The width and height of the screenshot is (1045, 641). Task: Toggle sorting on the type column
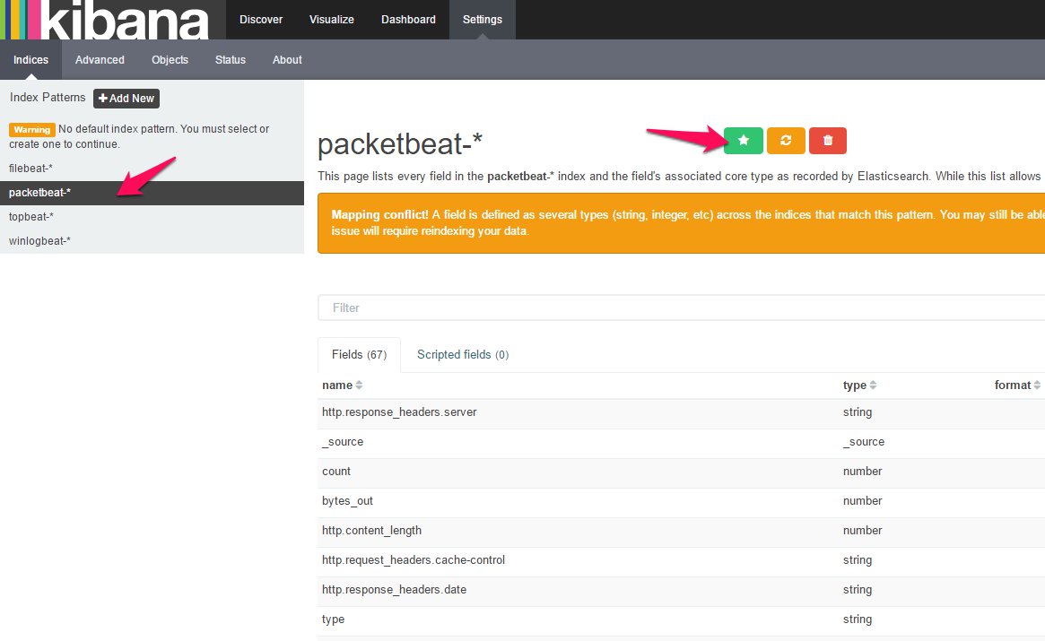click(x=858, y=385)
